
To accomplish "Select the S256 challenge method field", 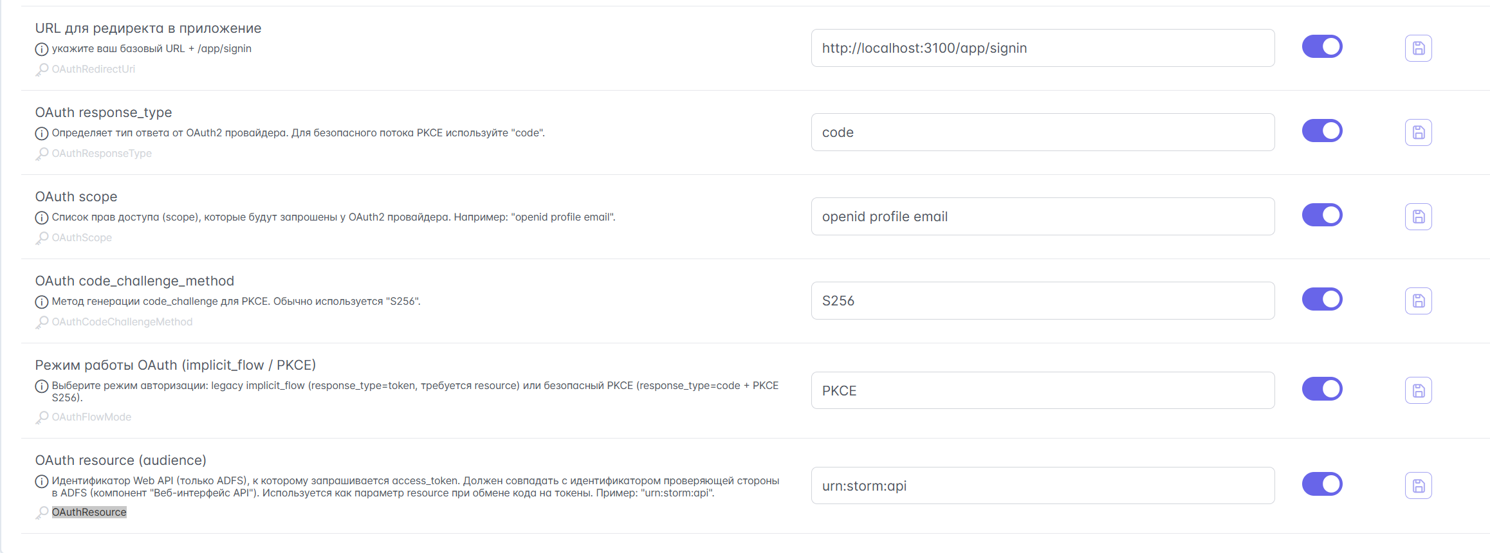I will tap(1042, 301).
